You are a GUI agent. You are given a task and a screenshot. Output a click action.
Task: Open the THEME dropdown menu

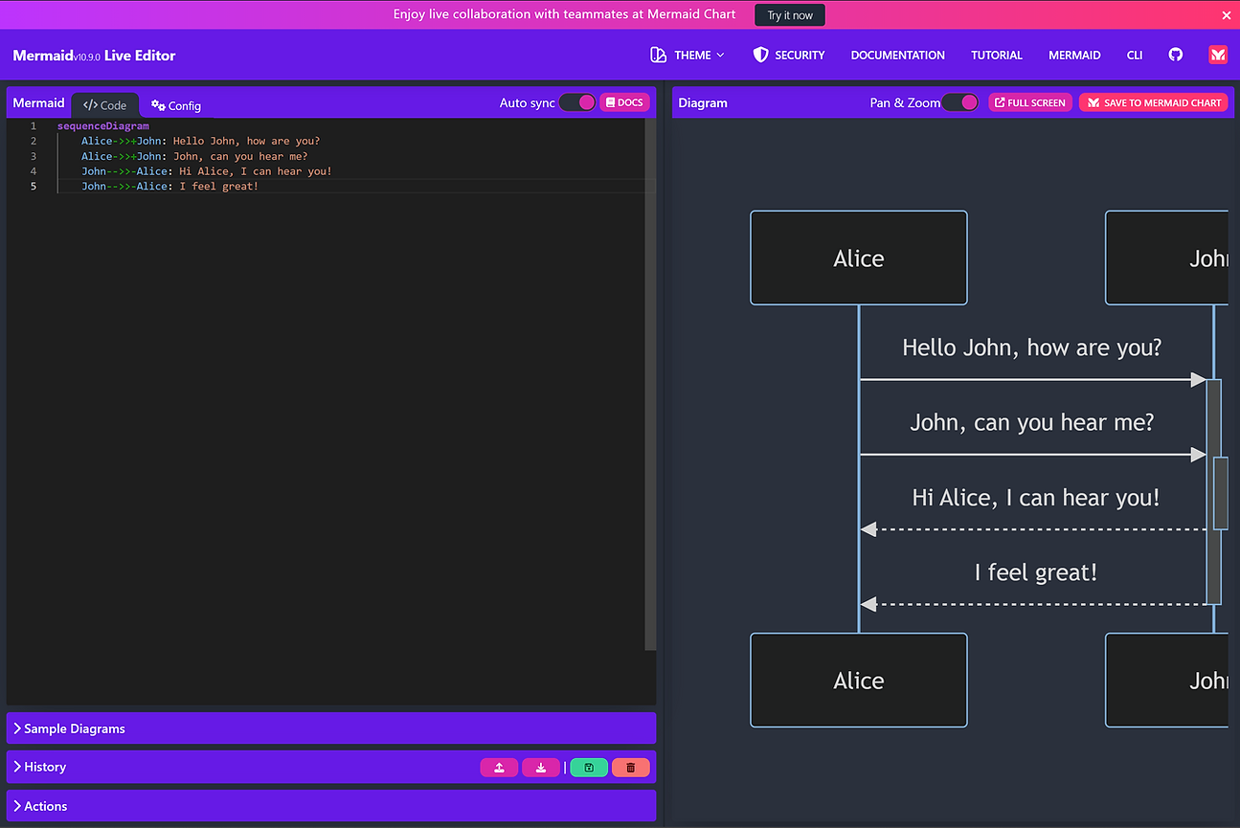(x=688, y=56)
